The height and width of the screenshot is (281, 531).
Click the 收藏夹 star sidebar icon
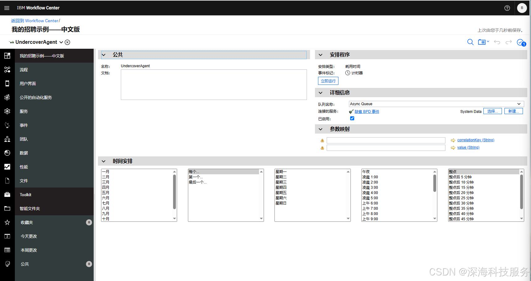(x=7, y=222)
